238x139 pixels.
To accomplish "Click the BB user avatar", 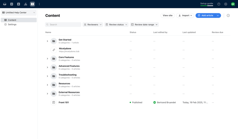I will (x=233, y=4).
